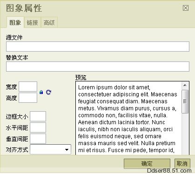The width and height of the screenshot is (195, 174).
Task: Close the 图象属性 dialog
Action: point(186,8)
